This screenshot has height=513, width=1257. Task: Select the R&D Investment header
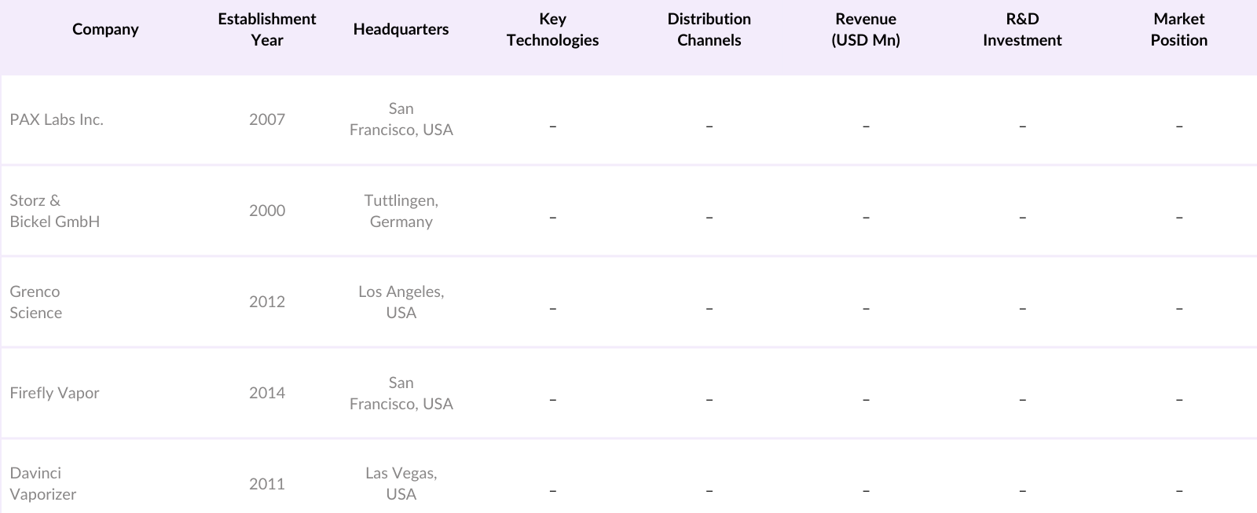pos(1022,30)
